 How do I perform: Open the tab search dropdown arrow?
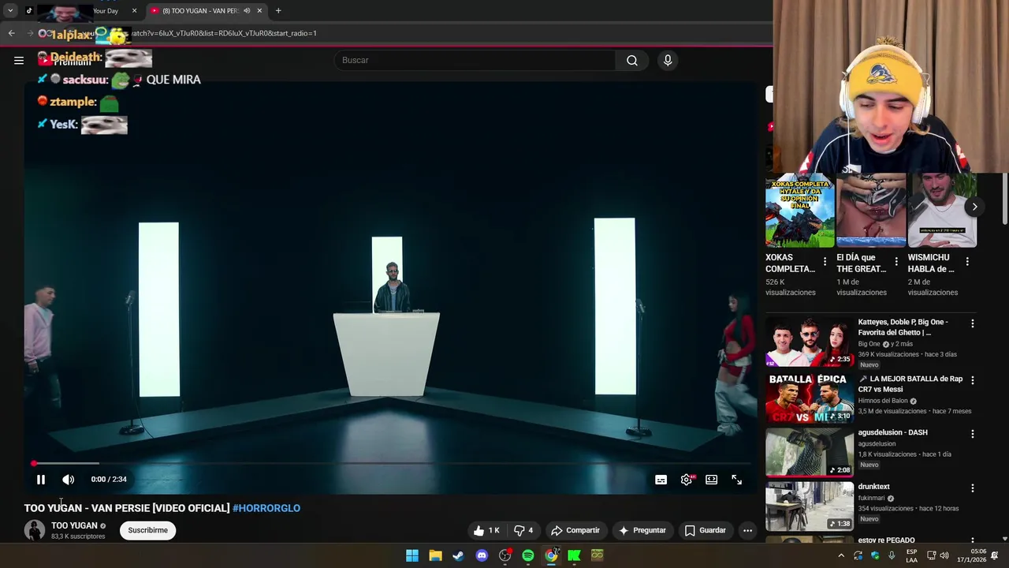pos(10,11)
